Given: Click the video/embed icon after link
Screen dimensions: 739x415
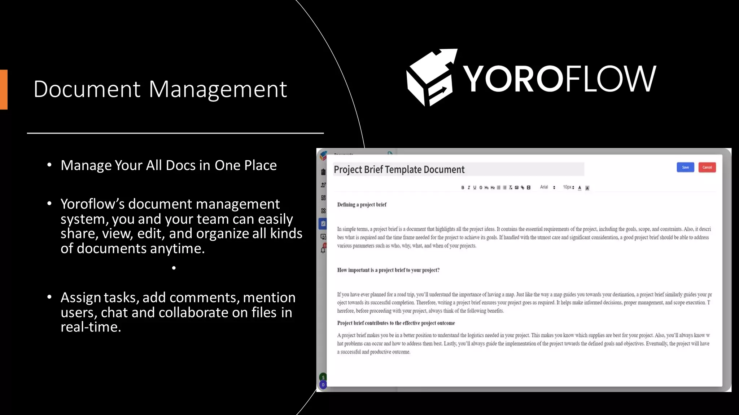Looking at the screenshot, I should [529, 187].
